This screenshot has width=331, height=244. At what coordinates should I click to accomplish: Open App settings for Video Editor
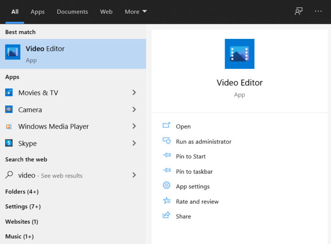point(193,187)
